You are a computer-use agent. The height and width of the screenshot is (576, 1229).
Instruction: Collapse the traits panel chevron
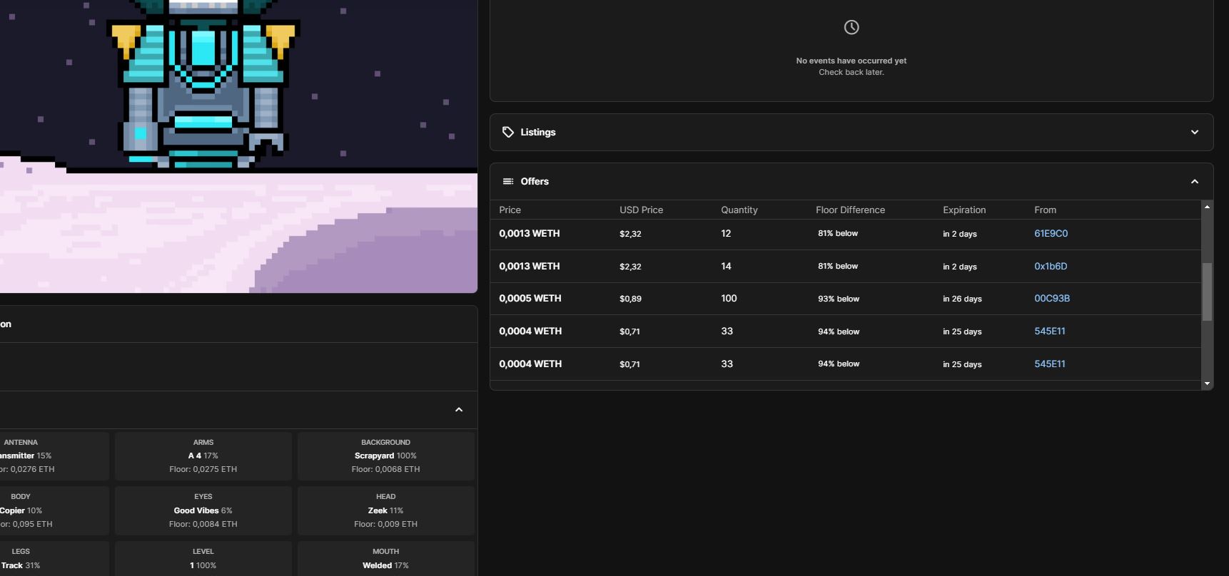click(x=459, y=410)
